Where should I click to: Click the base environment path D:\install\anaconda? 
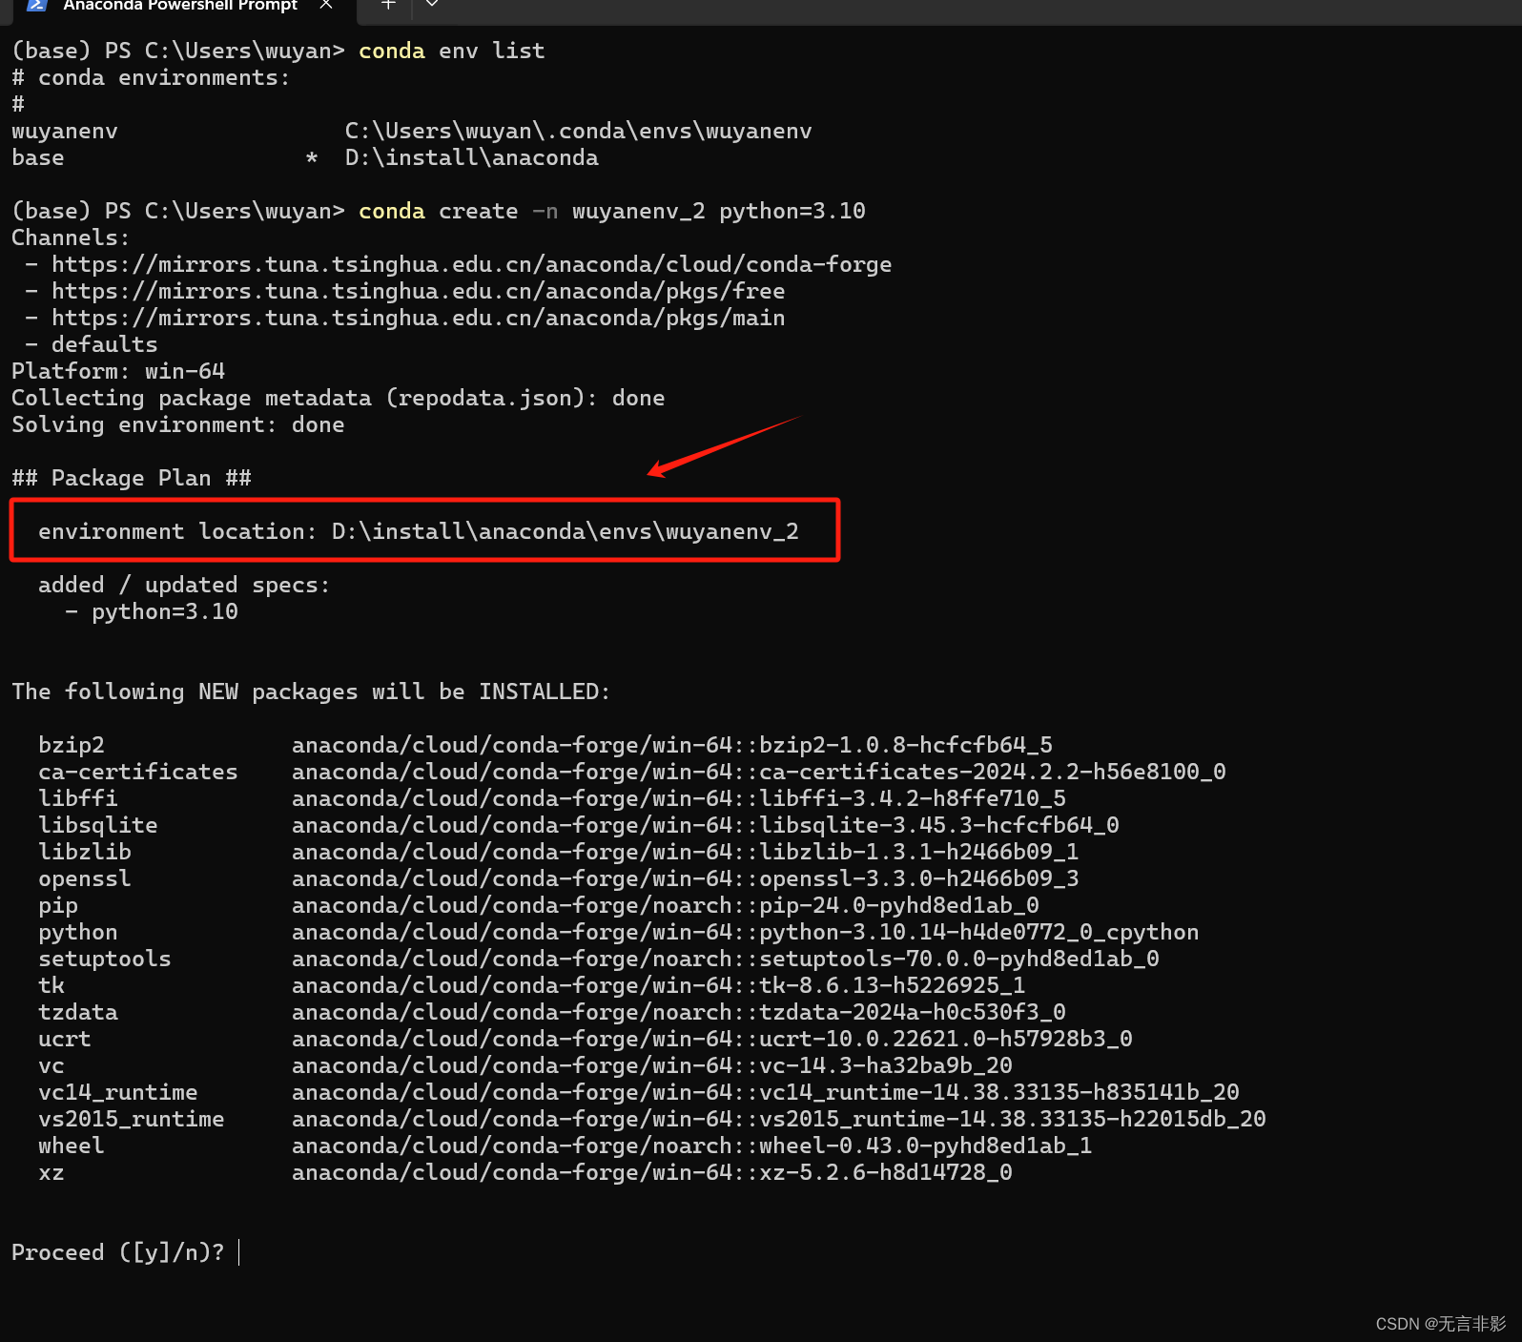[x=472, y=157]
